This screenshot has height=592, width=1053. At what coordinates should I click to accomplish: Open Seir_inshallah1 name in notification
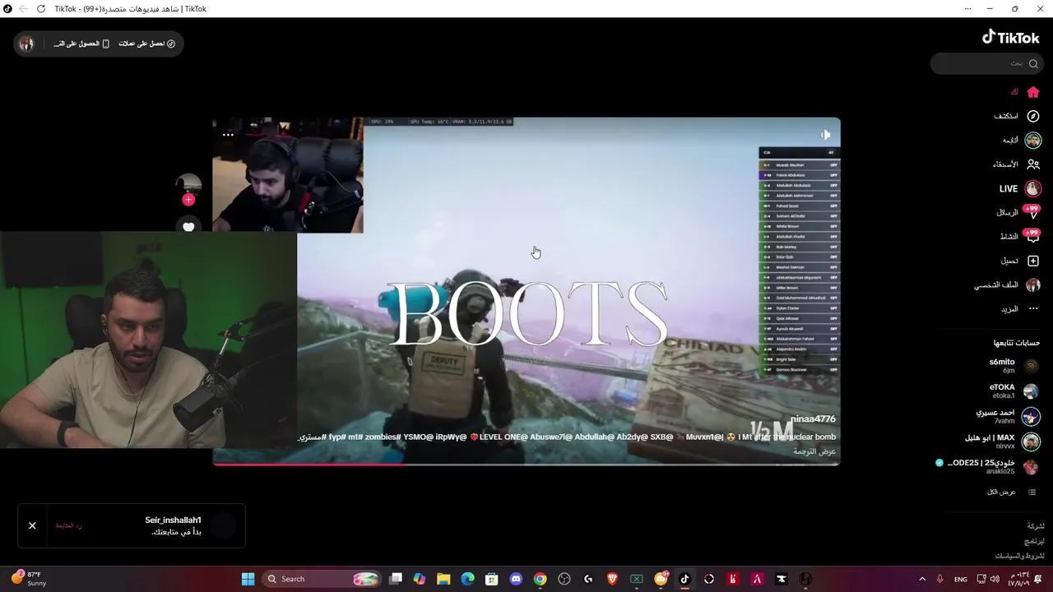[173, 520]
